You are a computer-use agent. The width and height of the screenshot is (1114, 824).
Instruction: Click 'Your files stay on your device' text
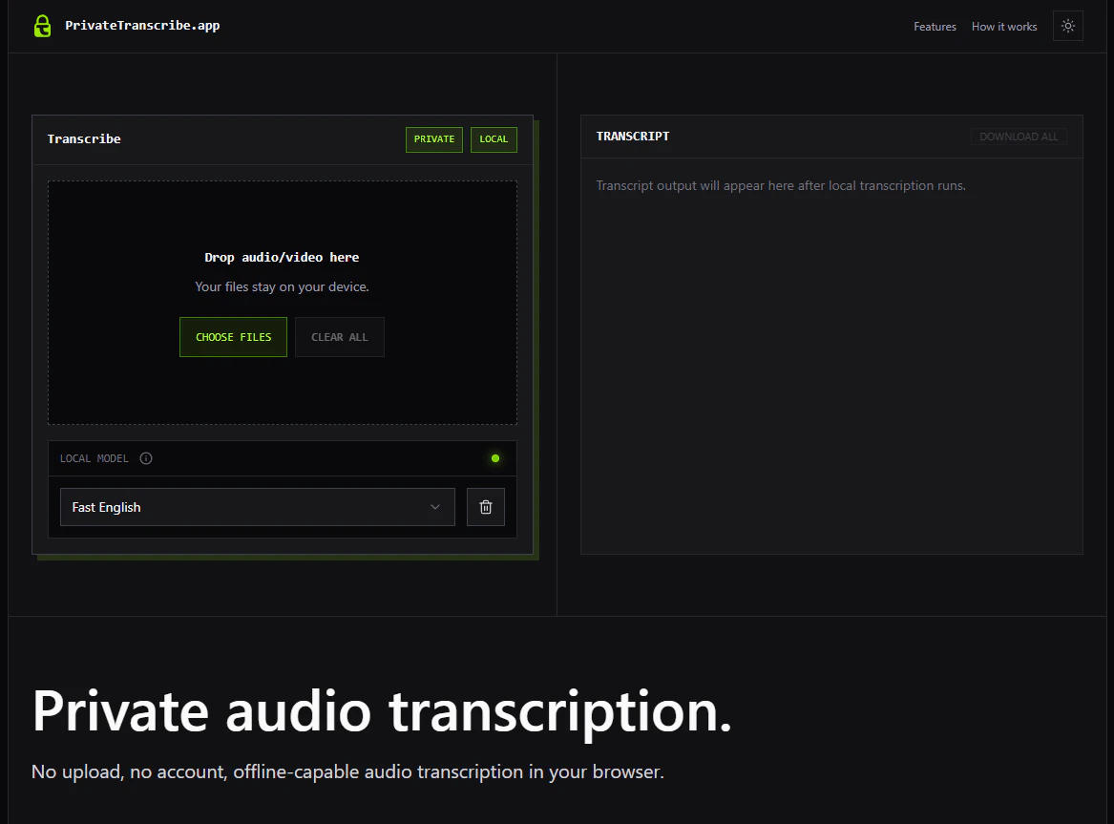(x=282, y=287)
